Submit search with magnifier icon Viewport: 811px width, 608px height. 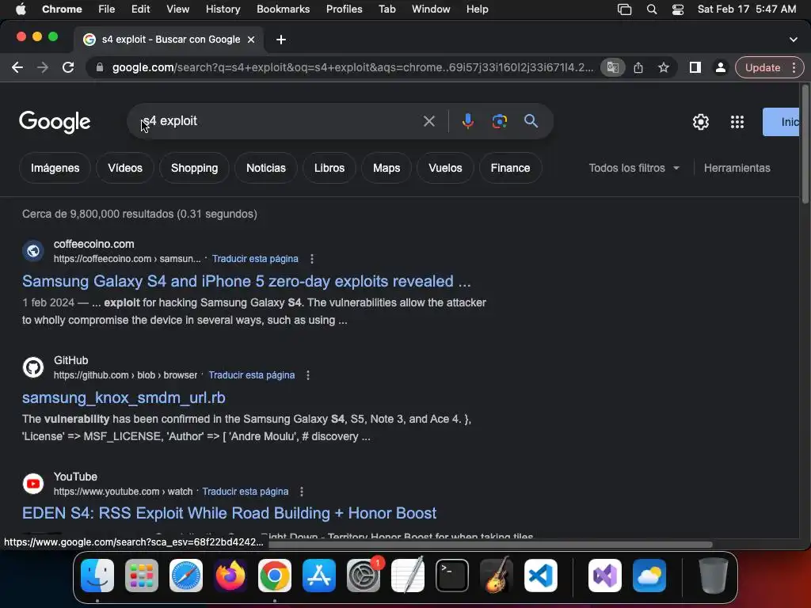[x=531, y=121]
